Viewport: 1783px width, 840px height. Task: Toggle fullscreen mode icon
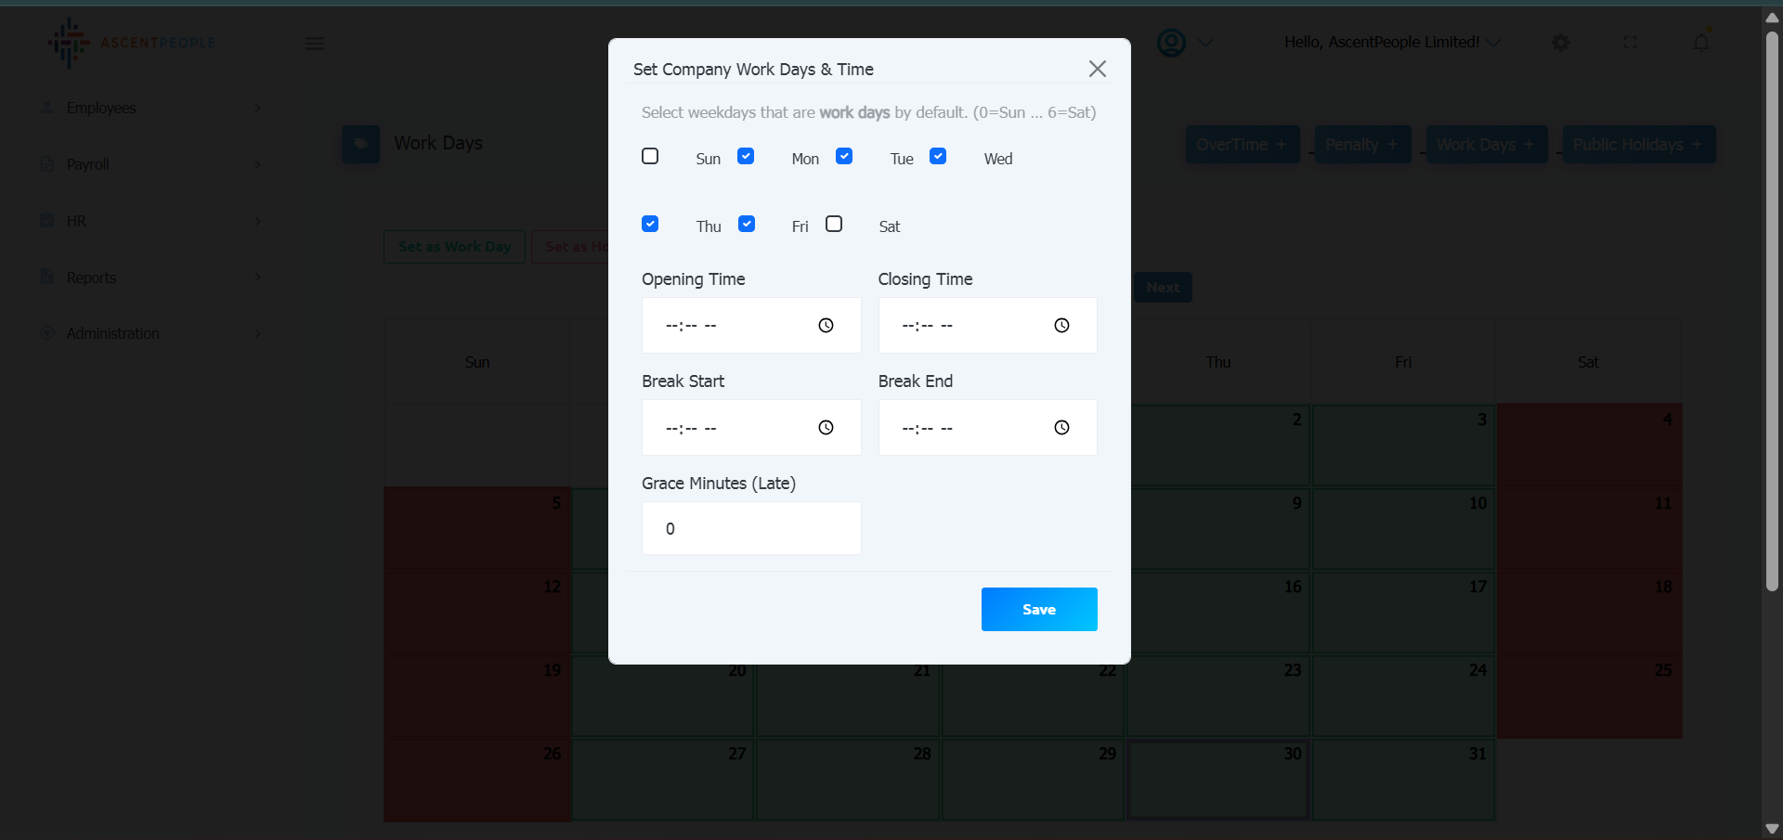click(1630, 43)
